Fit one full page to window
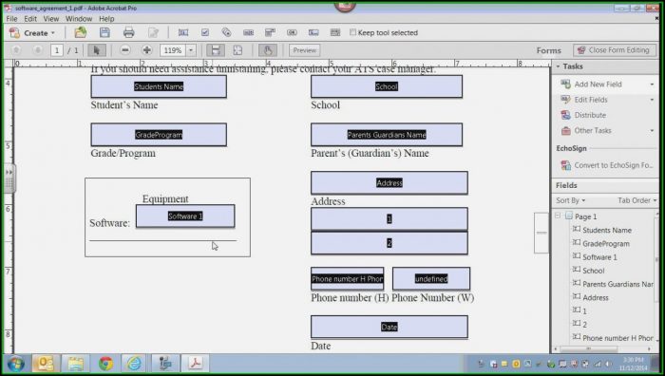The height and width of the screenshot is (376, 665). click(237, 50)
